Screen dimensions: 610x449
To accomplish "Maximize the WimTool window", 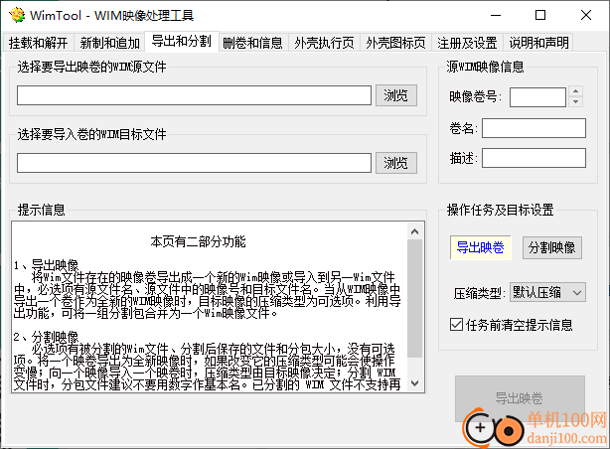I will (540, 16).
